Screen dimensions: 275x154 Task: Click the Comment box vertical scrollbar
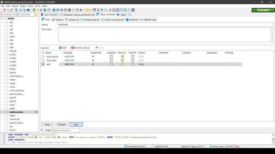coord(271,35)
